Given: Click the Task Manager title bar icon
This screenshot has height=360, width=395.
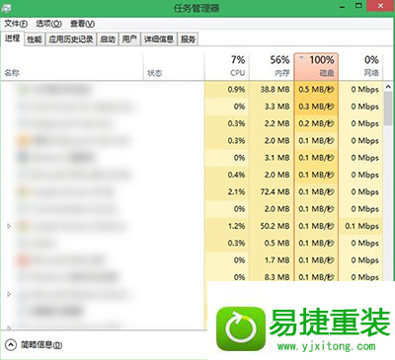Looking at the screenshot, I should click(7, 8).
